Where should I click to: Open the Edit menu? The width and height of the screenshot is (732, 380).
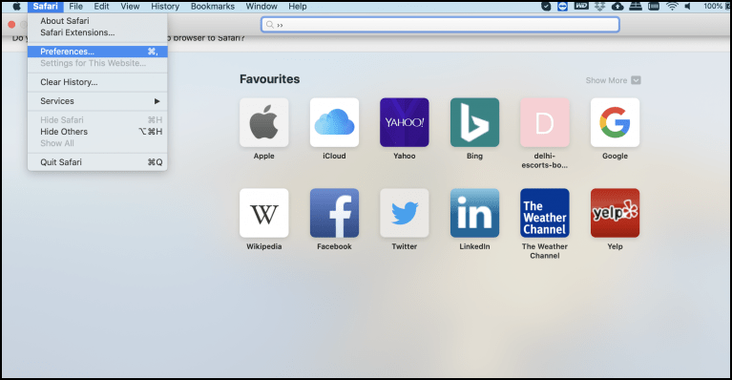click(101, 6)
